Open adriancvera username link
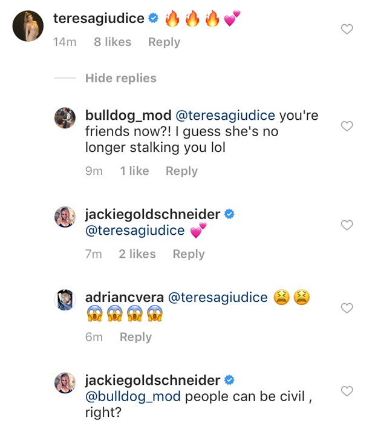 (x=123, y=297)
